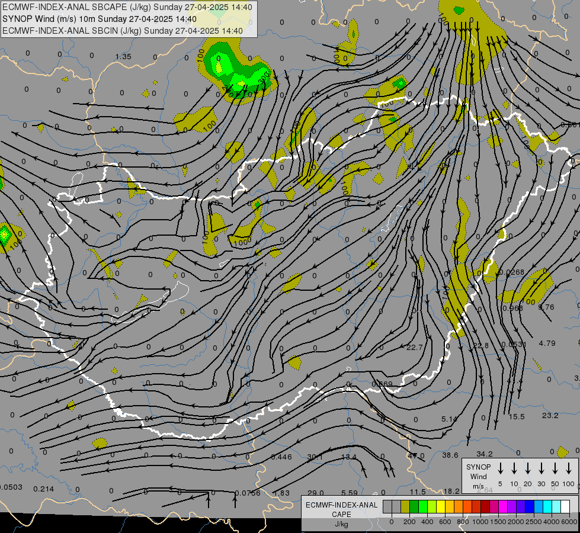Click the 23.2 value on the map
Screen dimensions: 580x533
point(550,415)
